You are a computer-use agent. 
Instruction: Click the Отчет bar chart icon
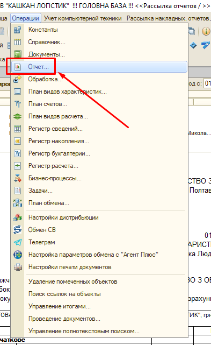[18, 67]
